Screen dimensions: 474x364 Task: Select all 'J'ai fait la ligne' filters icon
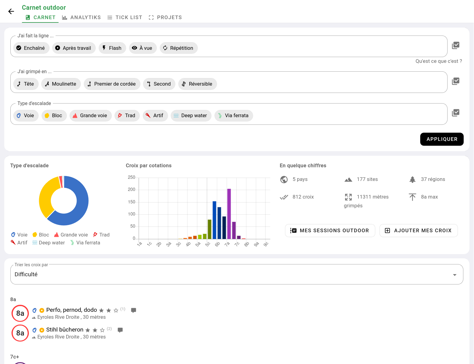(x=455, y=46)
